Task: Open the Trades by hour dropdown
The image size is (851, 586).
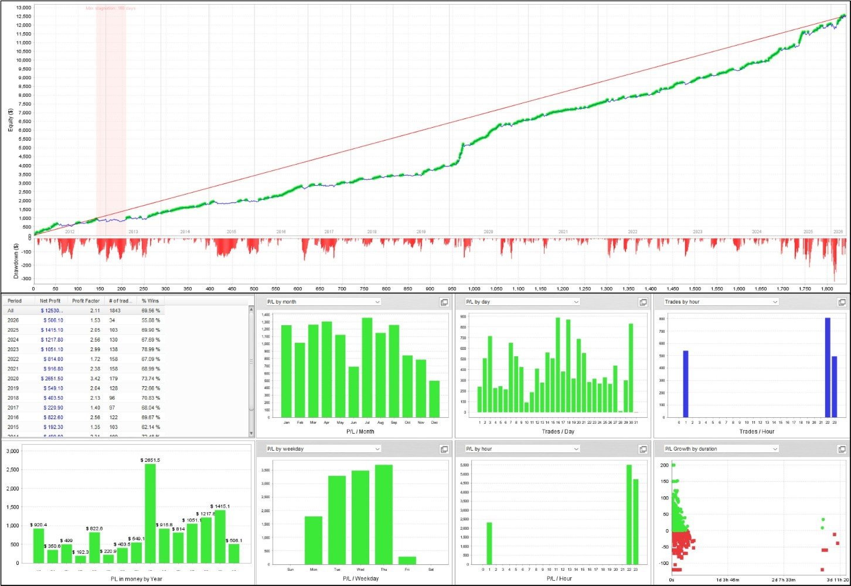Action: click(x=721, y=302)
